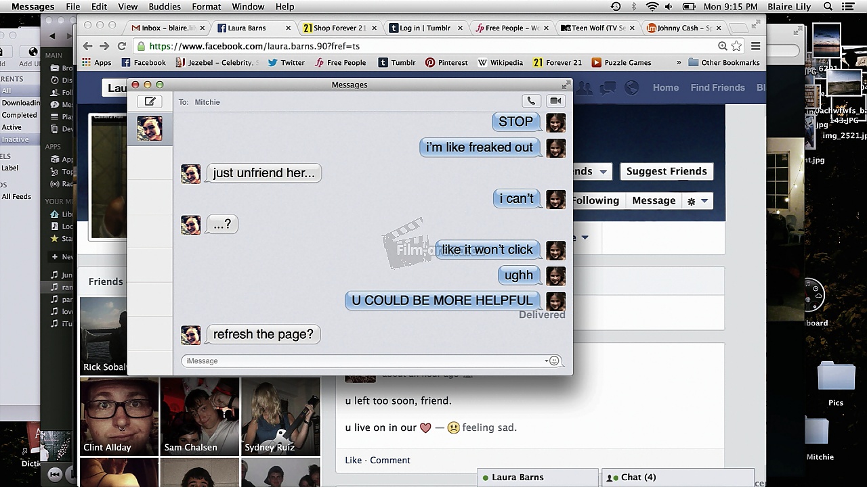The width and height of the screenshot is (867, 487).
Task: Open Spotlight search in menu bar
Action: coord(828,7)
